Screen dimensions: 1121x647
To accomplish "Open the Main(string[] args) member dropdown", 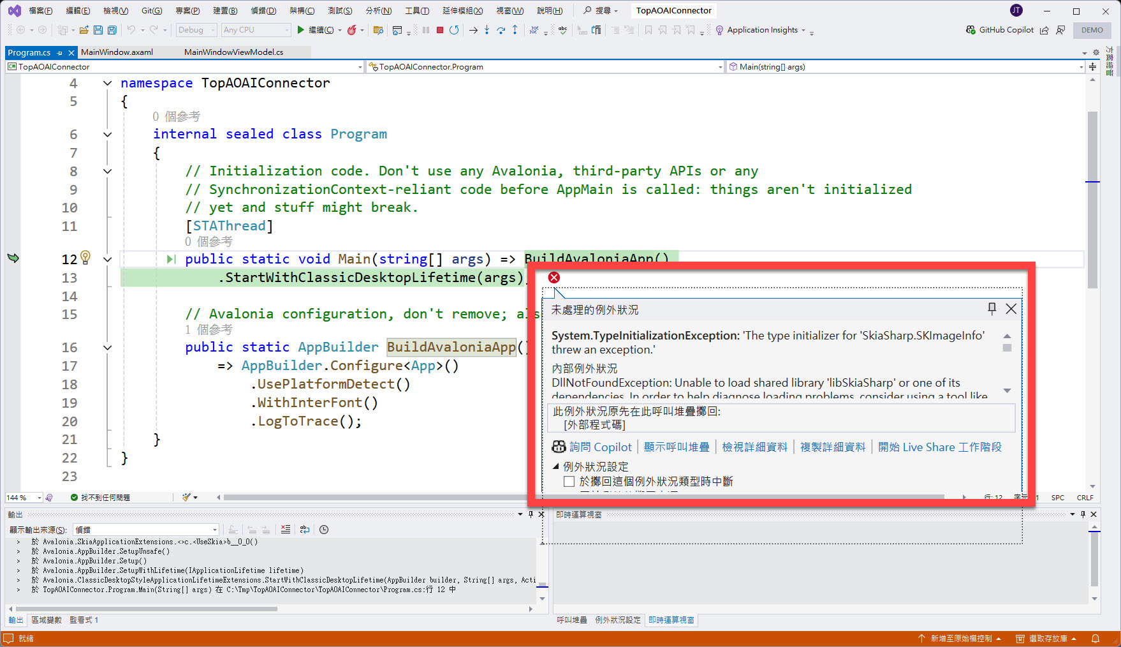I will (x=905, y=66).
